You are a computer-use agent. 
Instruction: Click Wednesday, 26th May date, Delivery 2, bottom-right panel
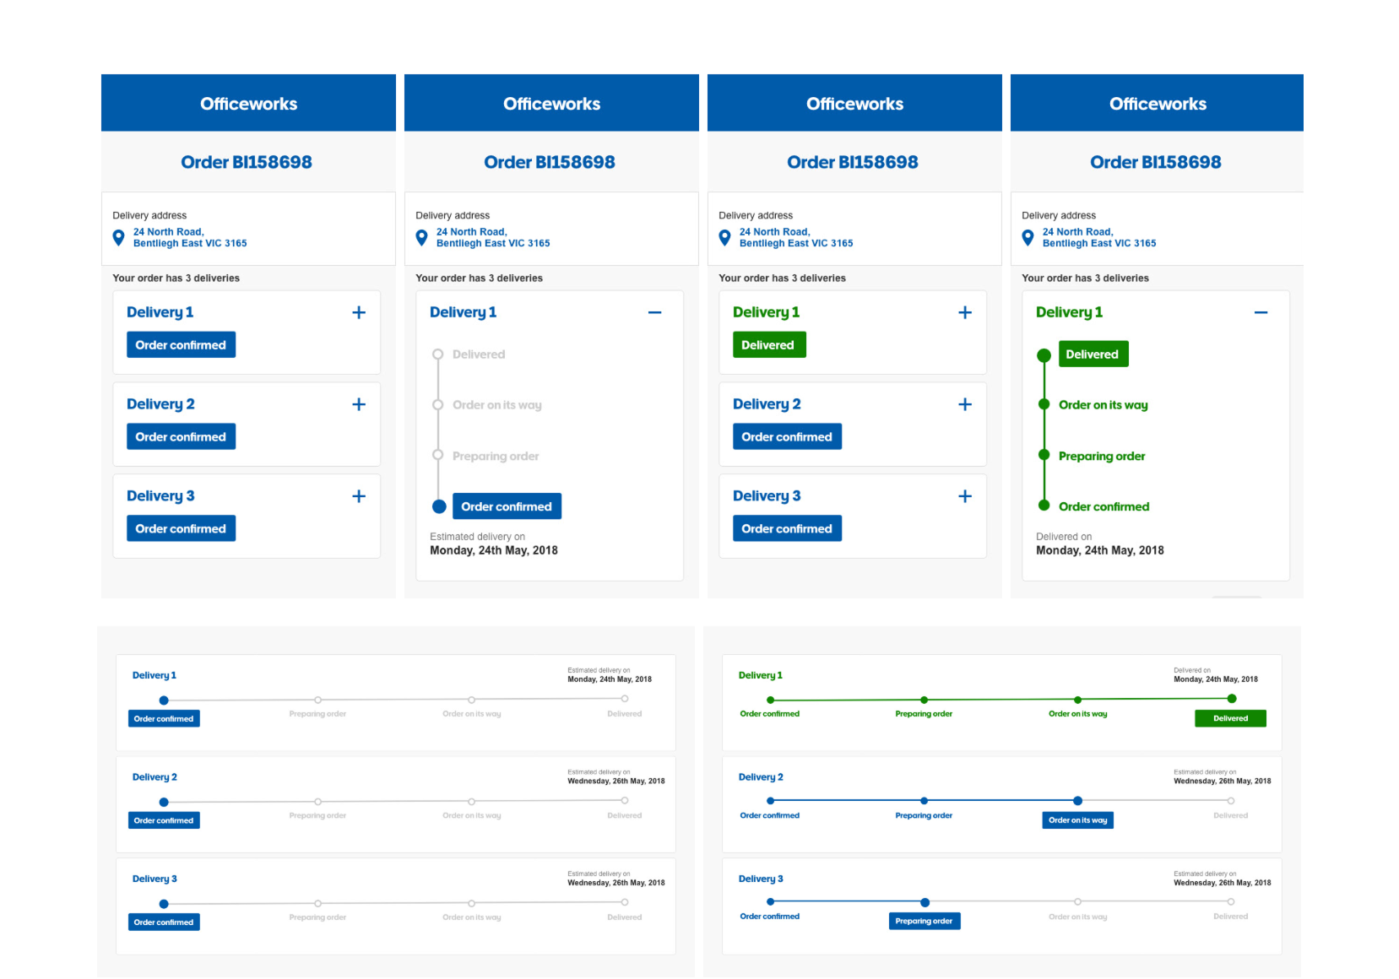(x=1223, y=781)
